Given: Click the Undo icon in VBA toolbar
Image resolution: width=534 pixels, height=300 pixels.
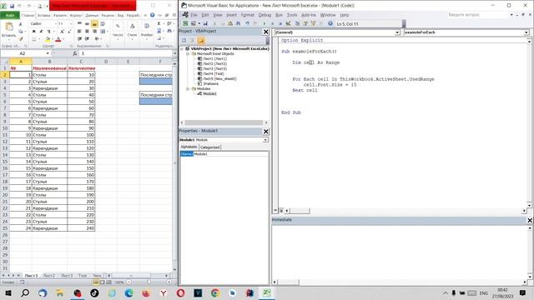Looking at the screenshot, I should 248,23.
